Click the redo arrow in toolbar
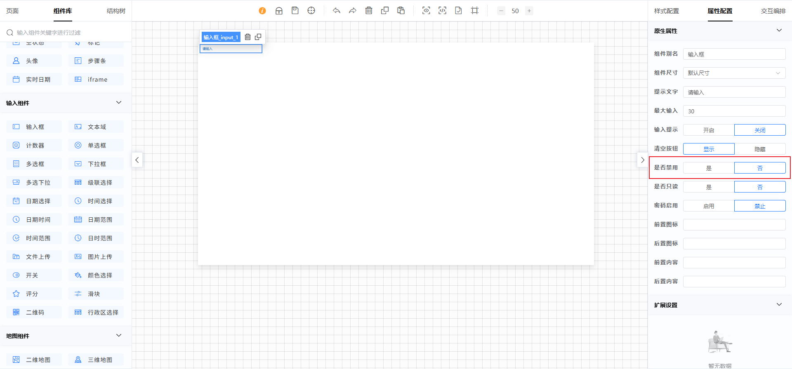The height and width of the screenshot is (369, 792). [x=352, y=11]
